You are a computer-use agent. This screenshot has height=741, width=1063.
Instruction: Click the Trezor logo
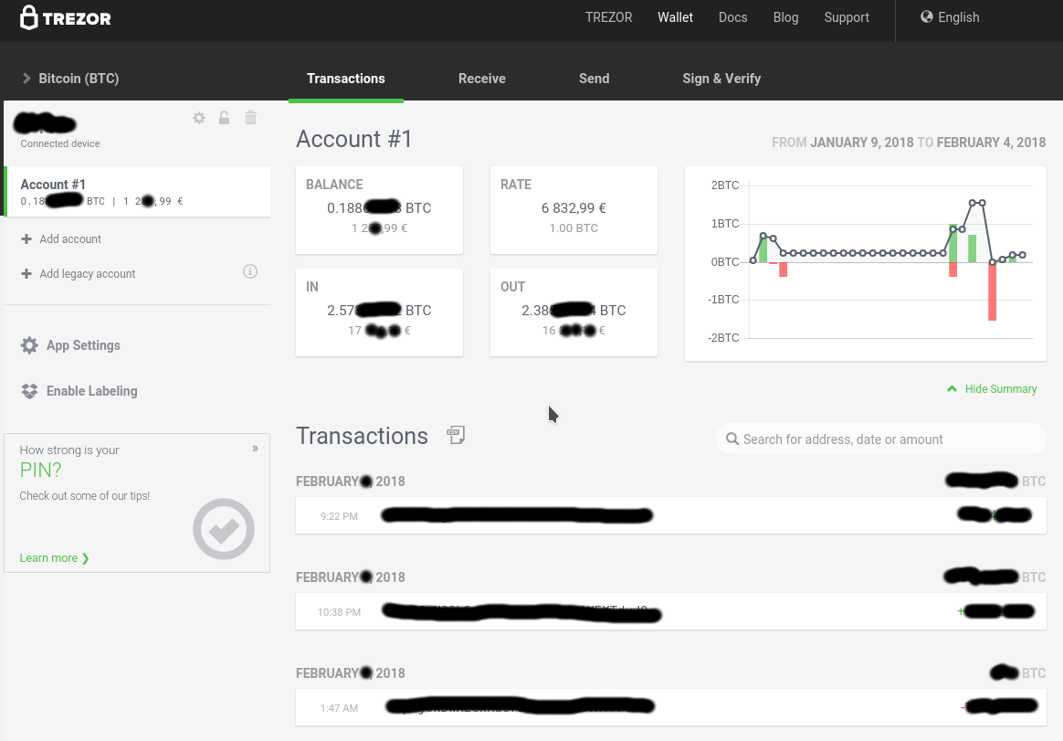[x=66, y=18]
